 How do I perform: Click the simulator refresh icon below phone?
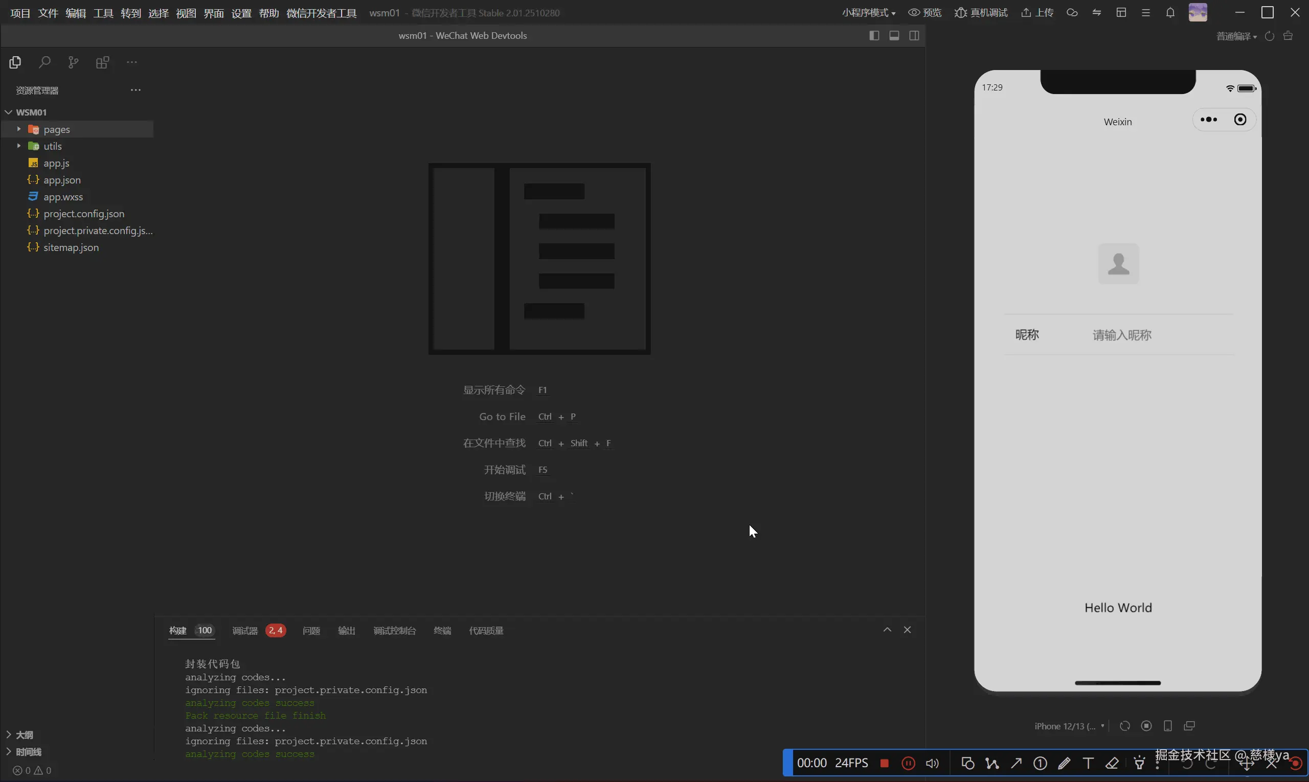(x=1124, y=726)
